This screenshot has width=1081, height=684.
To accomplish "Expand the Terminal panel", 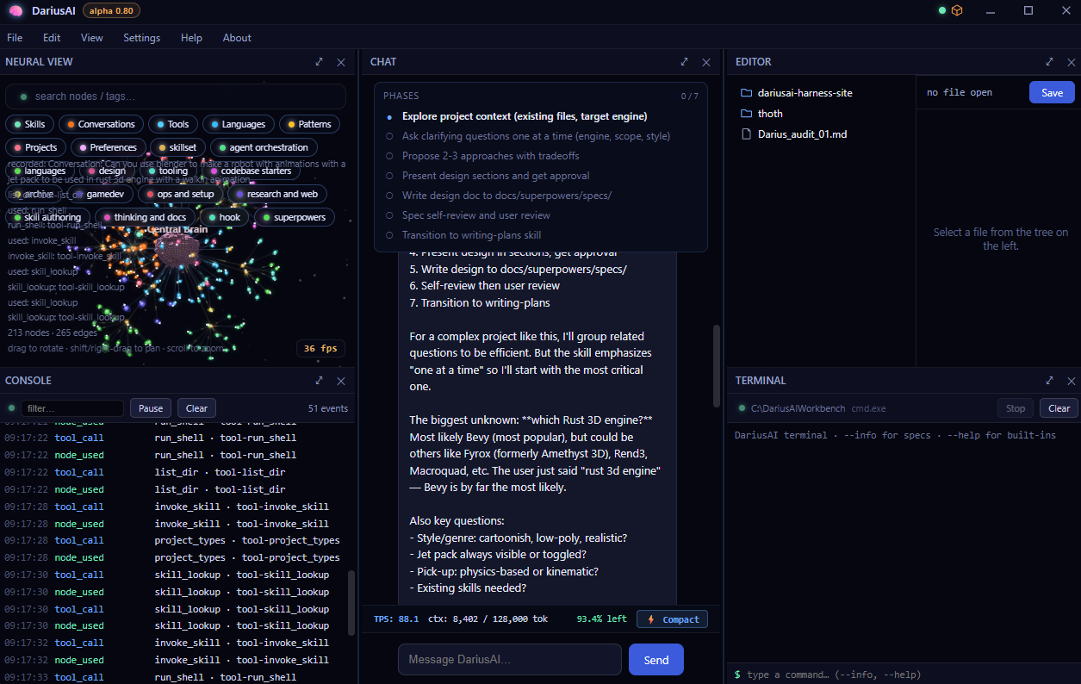I will click(1050, 381).
